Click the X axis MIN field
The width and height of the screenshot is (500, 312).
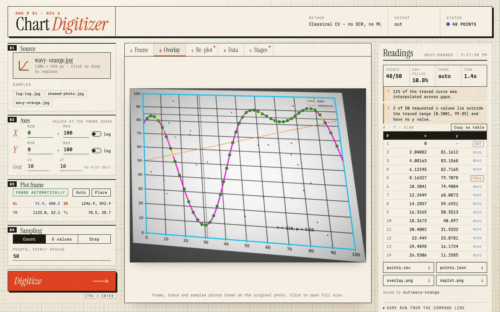click(40, 133)
